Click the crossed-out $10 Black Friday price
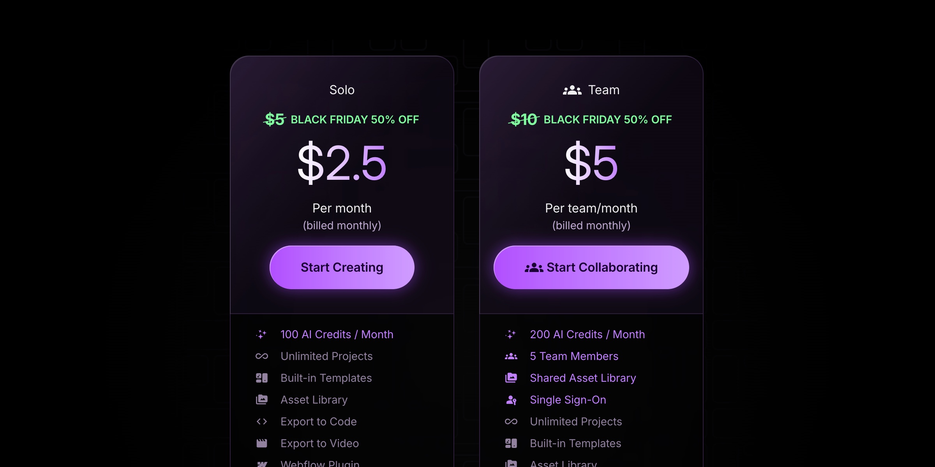The width and height of the screenshot is (935, 467). 523,119
